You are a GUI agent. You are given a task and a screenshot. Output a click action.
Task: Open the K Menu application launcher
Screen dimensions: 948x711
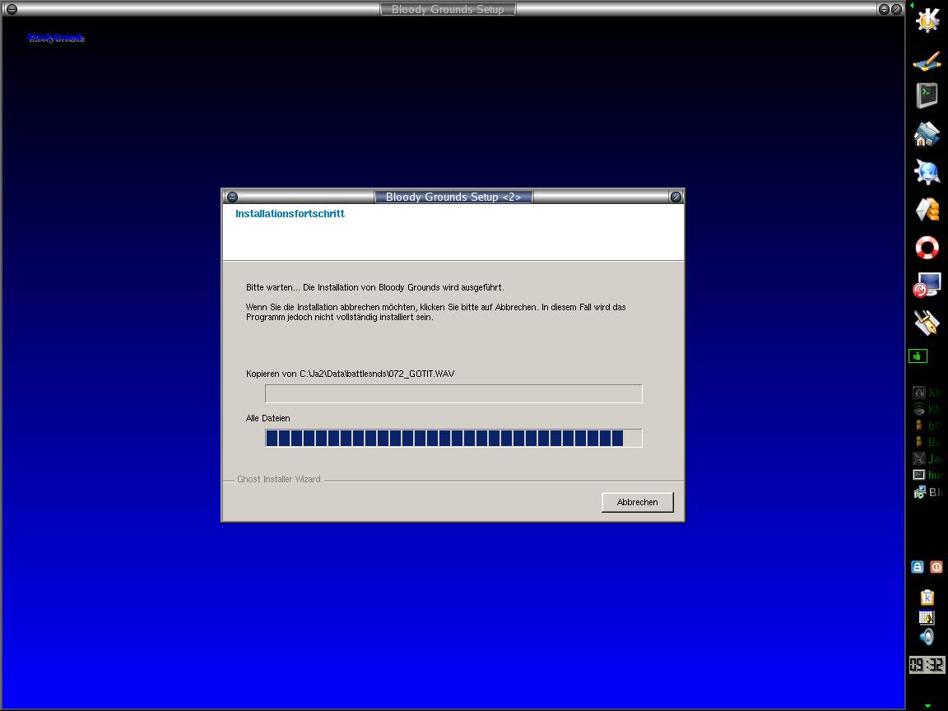pyautogui.click(x=927, y=20)
